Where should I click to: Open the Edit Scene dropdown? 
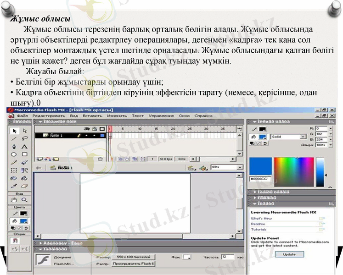[191, 168]
